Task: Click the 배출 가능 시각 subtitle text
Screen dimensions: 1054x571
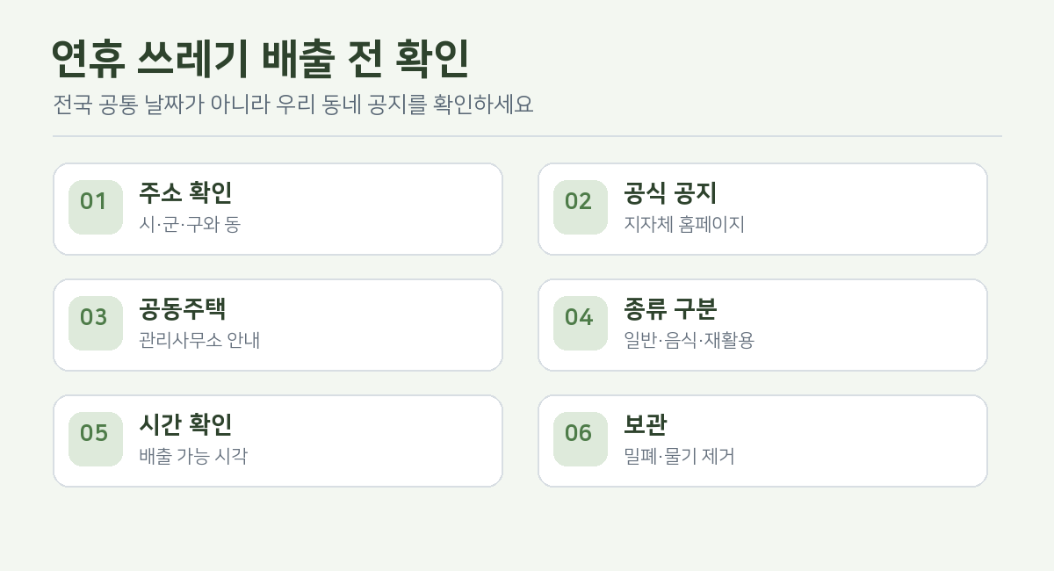Action: click(193, 456)
